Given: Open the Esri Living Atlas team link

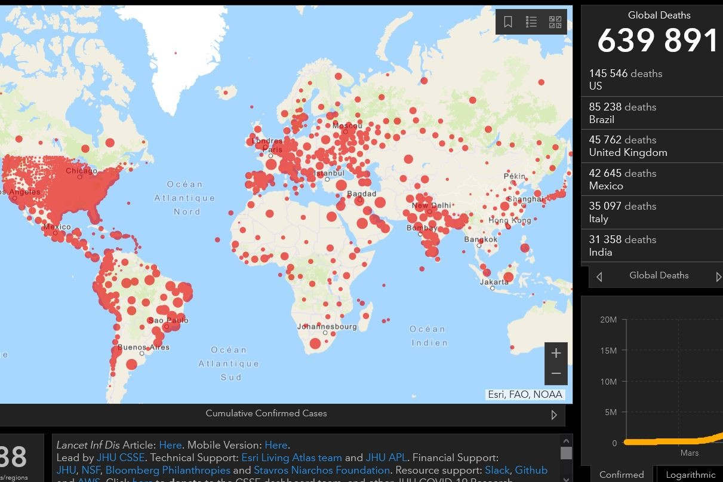Looking at the screenshot, I should point(291,458).
